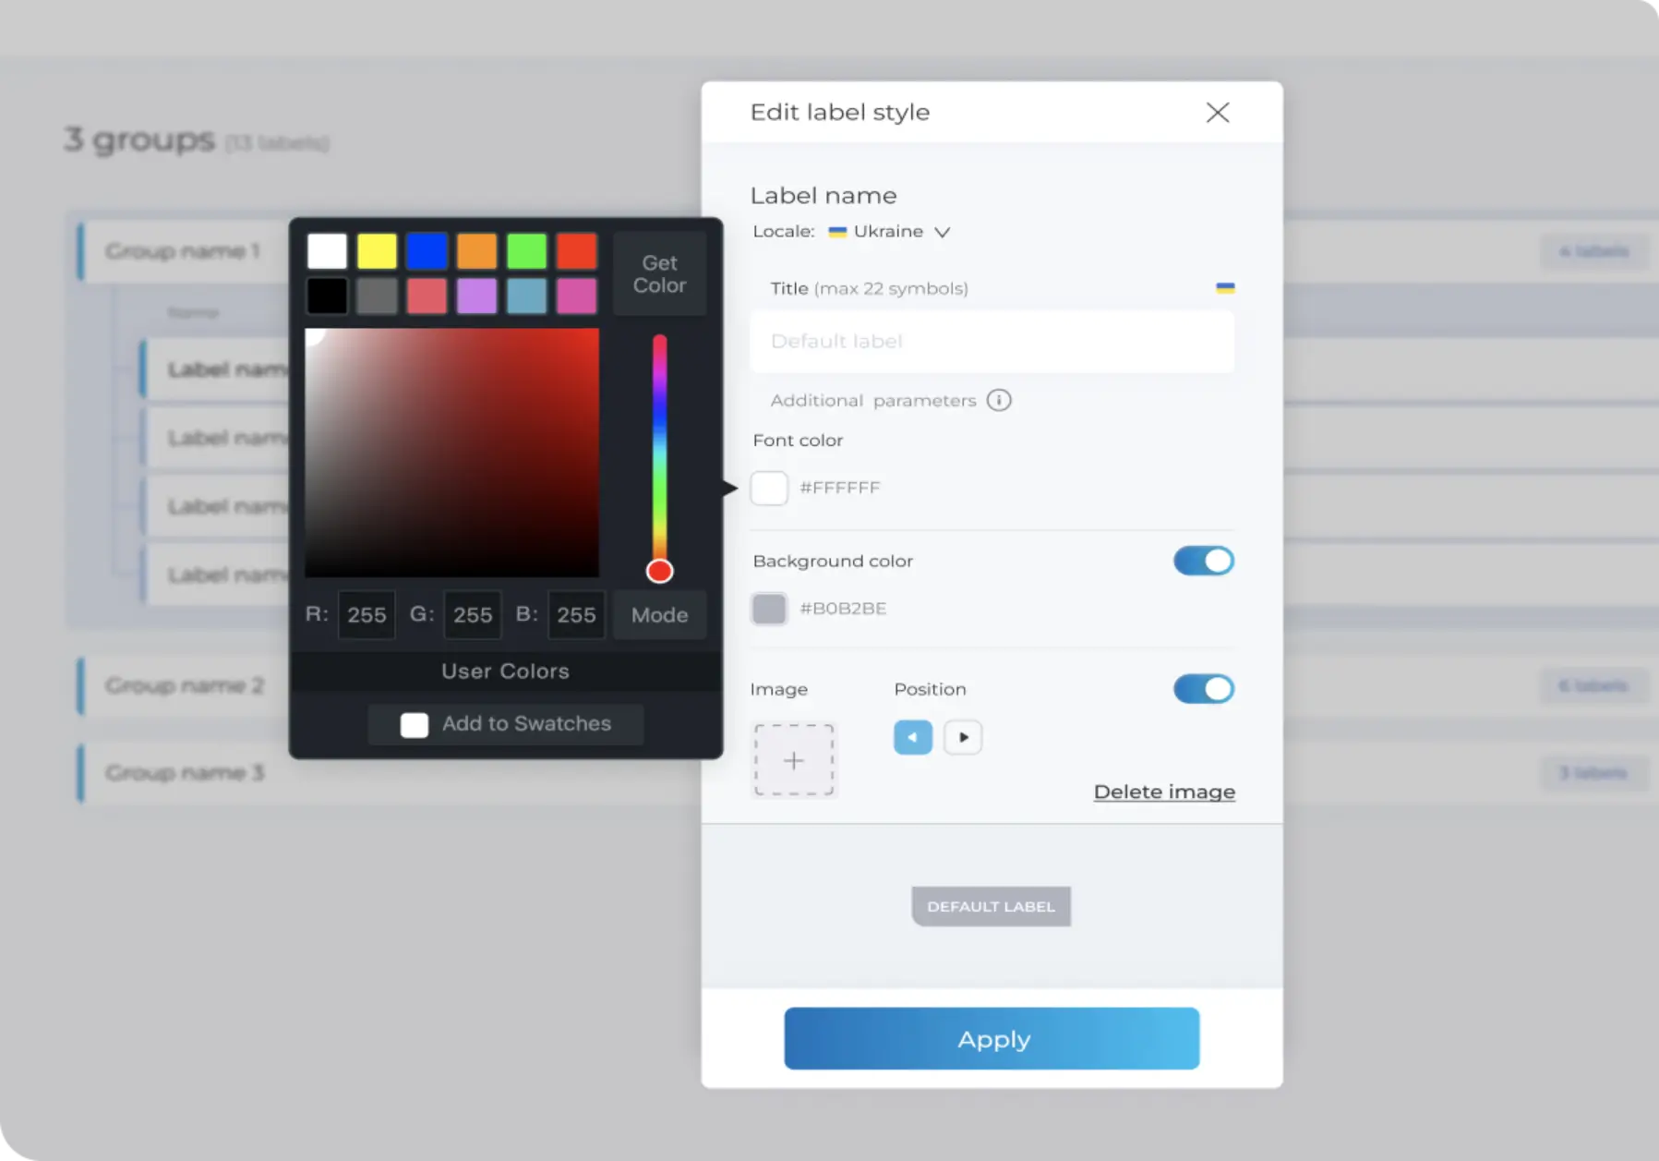Select right image position arrow
This screenshot has width=1659, height=1161.
[x=963, y=737]
